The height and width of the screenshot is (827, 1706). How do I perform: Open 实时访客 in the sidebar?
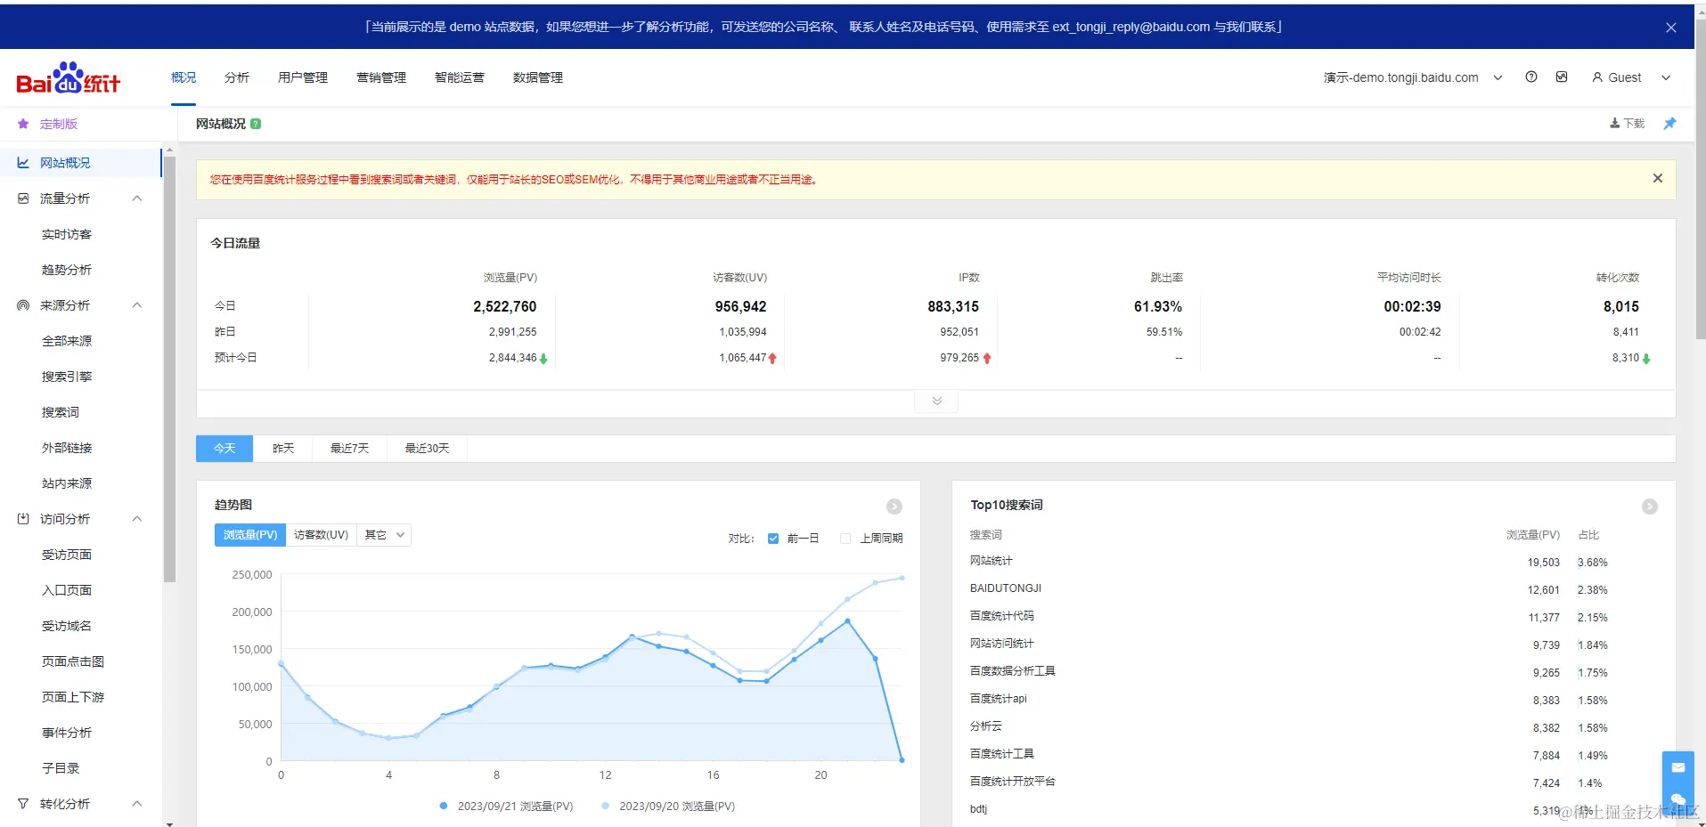click(x=67, y=234)
